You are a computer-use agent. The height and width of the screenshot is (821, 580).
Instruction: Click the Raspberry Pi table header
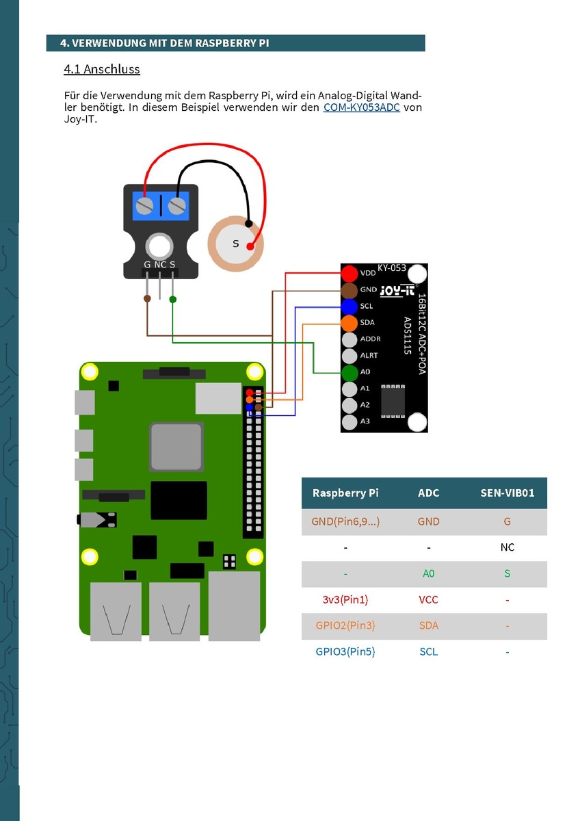[345, 493]
